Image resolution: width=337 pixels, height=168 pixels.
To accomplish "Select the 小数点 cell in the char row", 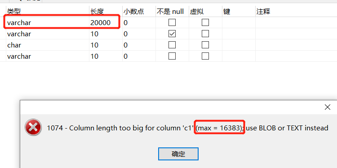I will (x=139, y=45).
